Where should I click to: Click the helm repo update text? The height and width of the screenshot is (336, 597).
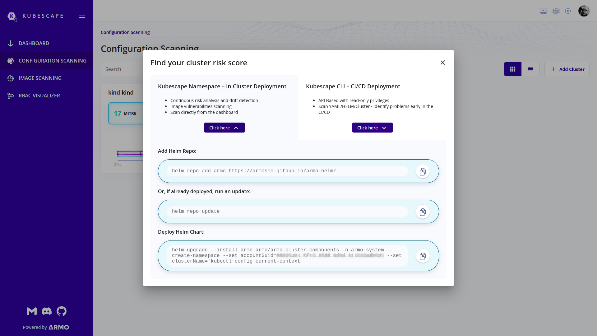pyautogui.click(x=196, y=211)
